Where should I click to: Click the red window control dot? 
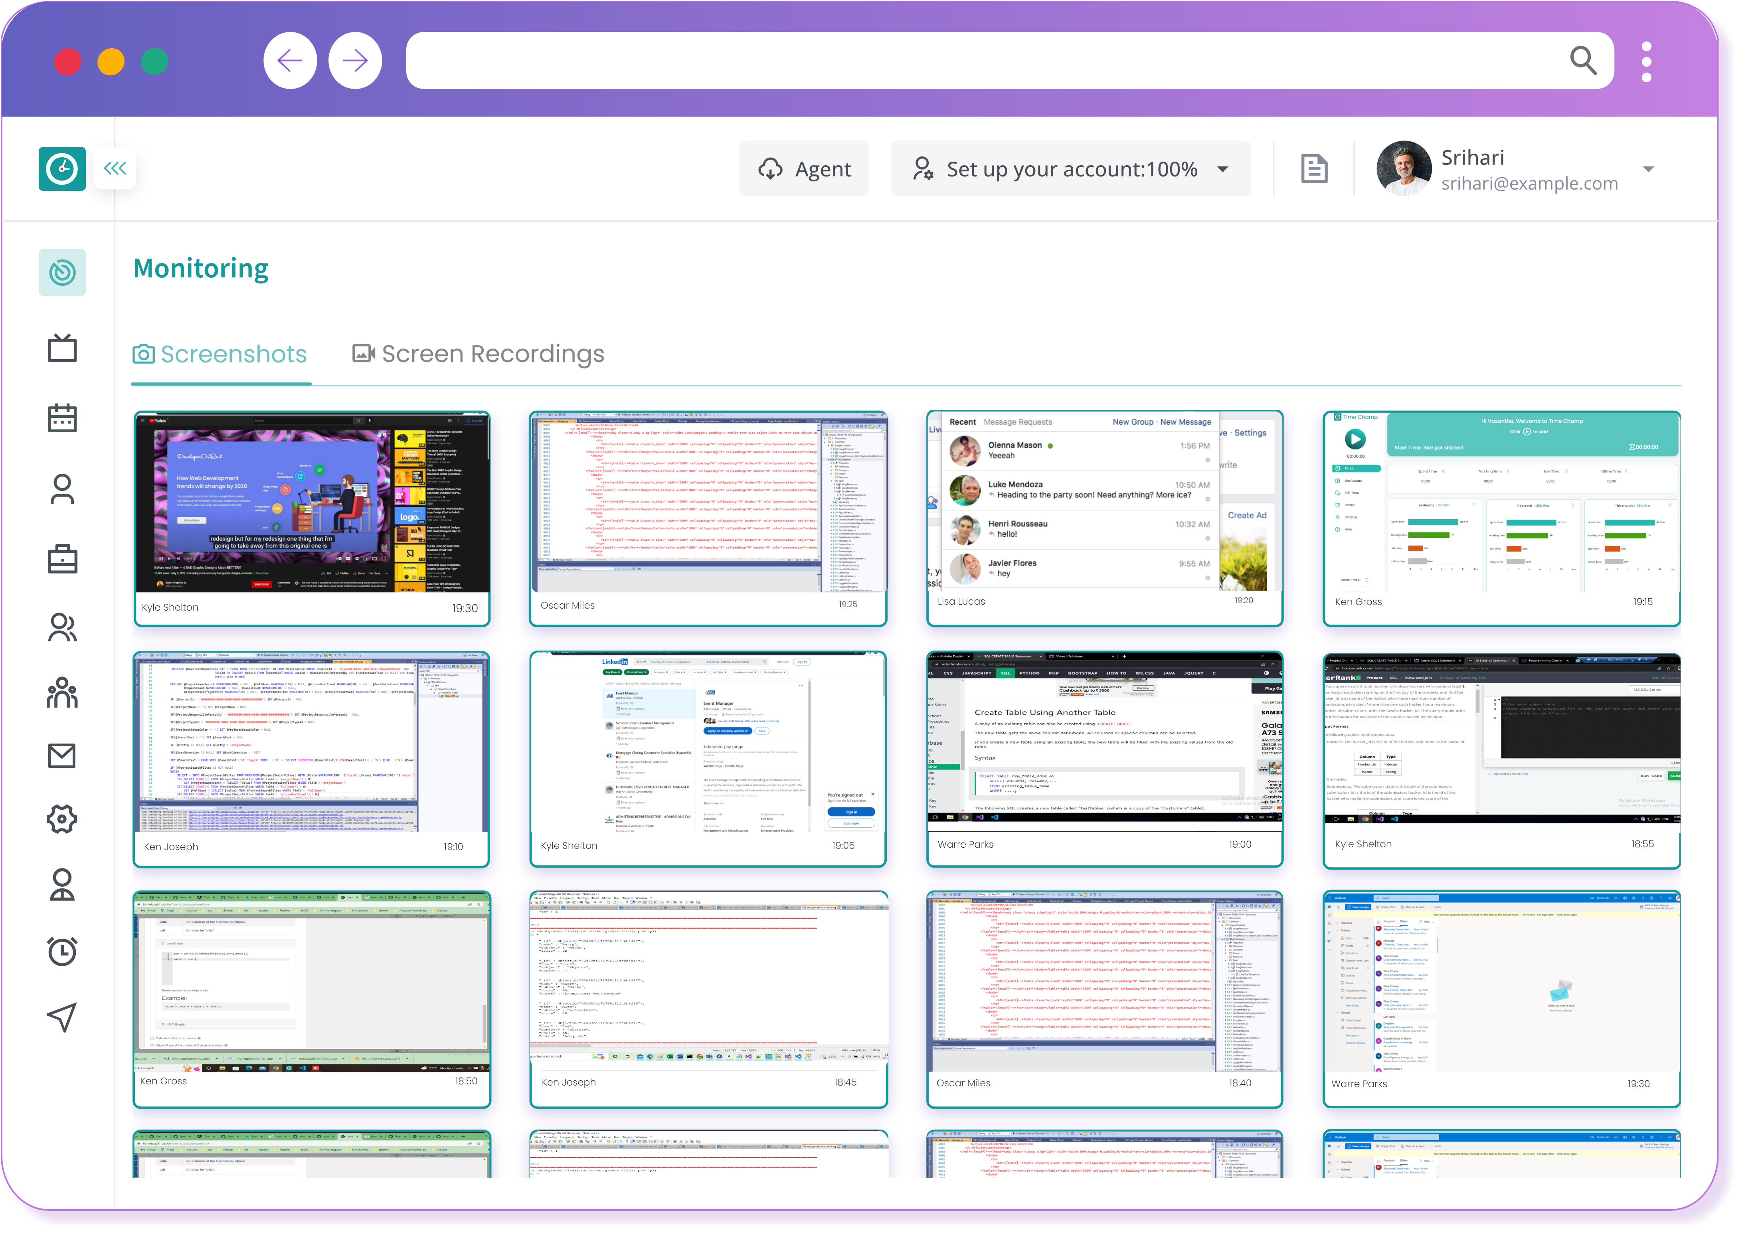point(67,61)
